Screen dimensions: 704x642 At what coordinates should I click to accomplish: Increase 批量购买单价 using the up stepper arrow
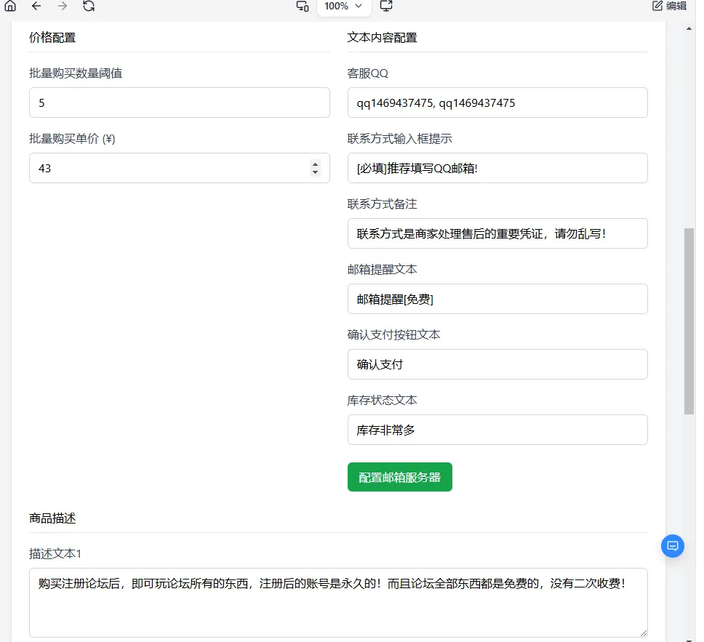[x=315, y=164]
